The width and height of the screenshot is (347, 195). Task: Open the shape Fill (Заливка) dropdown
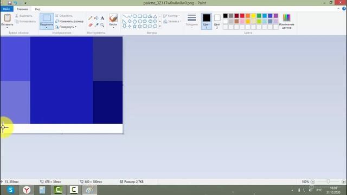click(x=172, y=22)
